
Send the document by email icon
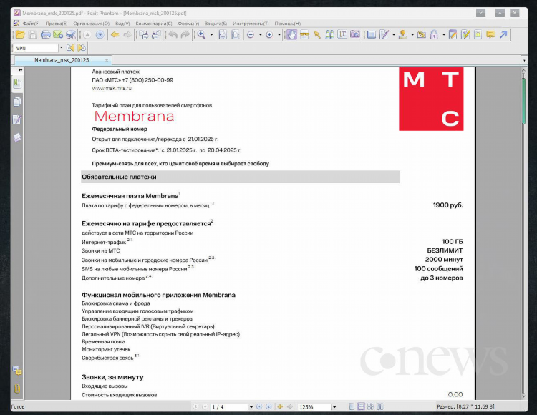tap(58, 35)
